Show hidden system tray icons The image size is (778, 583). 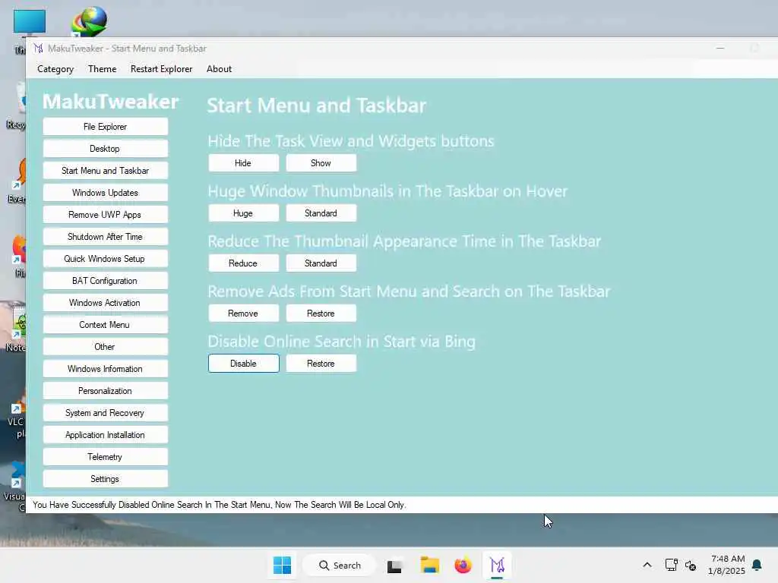647,565
